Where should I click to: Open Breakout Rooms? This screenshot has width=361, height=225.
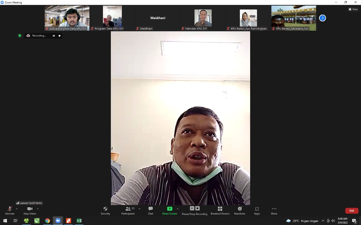pos(220,210)
